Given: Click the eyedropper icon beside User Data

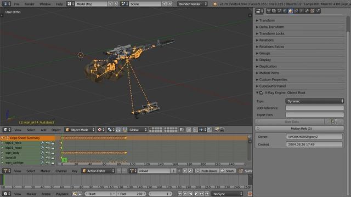Looking at the screenshot, I should click(334, 121).
